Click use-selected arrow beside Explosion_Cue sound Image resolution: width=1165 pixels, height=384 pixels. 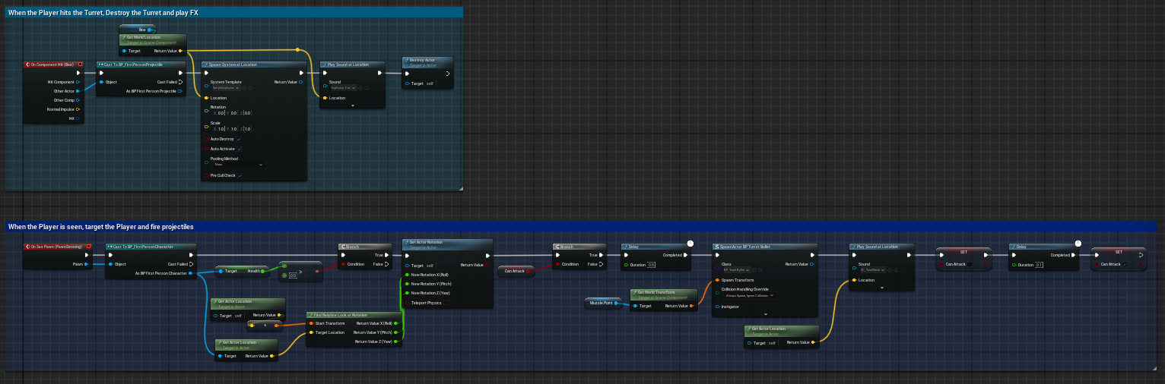360,88
